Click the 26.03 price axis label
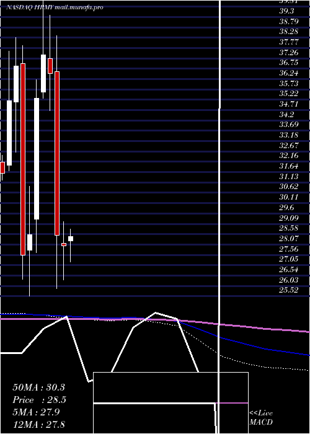This screenshot has width=310, height=434. (x=289, y=280)
